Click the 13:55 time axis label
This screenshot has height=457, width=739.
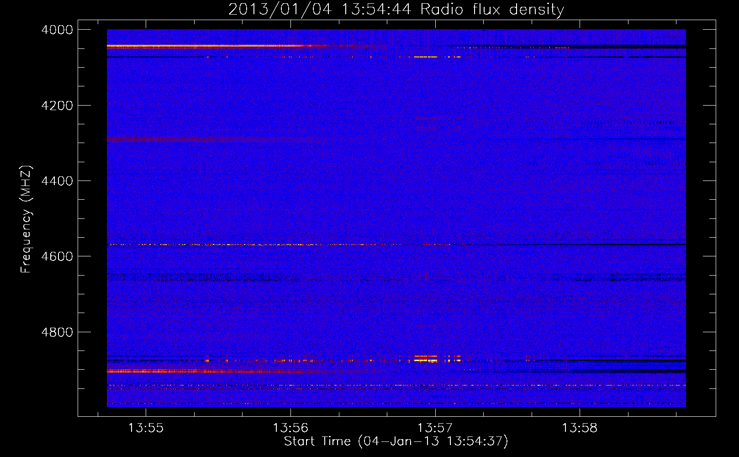(x=146, y=428)
